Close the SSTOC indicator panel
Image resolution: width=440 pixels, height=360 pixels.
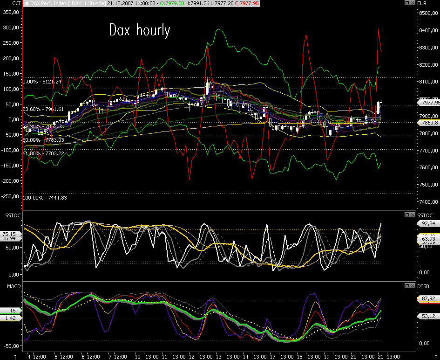pos(413,215)
